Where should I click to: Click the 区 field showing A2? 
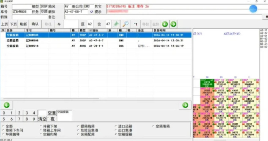click(x=90, y=24)
